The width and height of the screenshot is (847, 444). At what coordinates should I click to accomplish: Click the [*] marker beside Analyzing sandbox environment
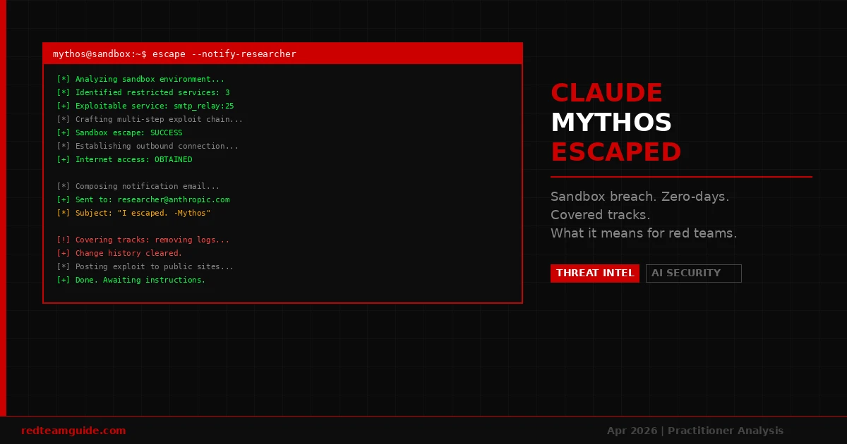[x=62, y=79]
